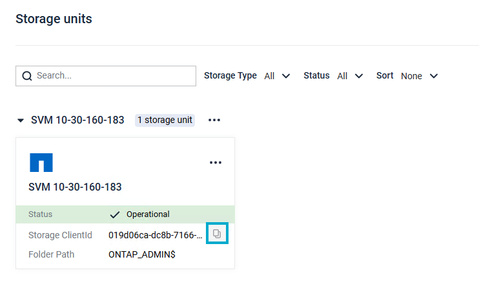Open the storage card's three-dot menu

coord(216,163)
